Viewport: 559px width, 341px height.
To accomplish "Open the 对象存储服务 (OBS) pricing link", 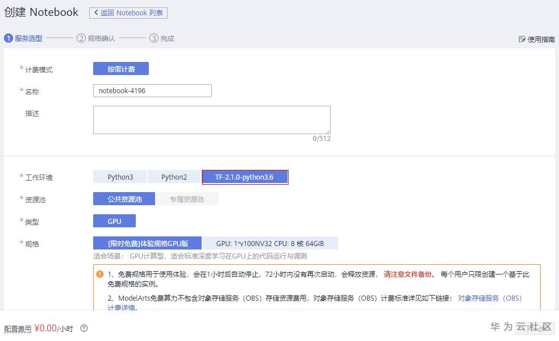I will click(x=490, y=298).
